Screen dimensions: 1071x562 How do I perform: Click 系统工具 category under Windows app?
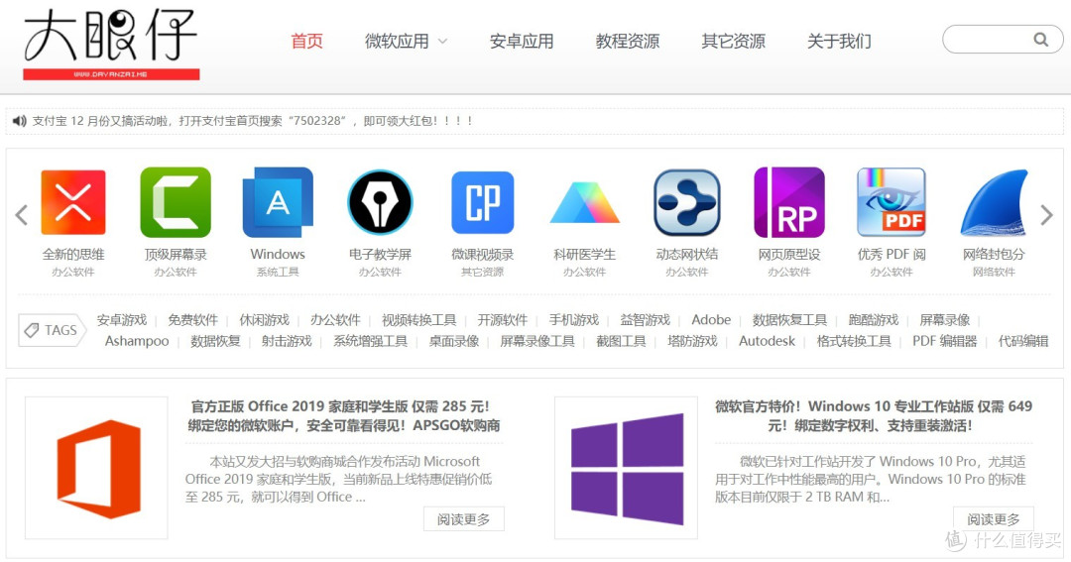tap(278, 272)
